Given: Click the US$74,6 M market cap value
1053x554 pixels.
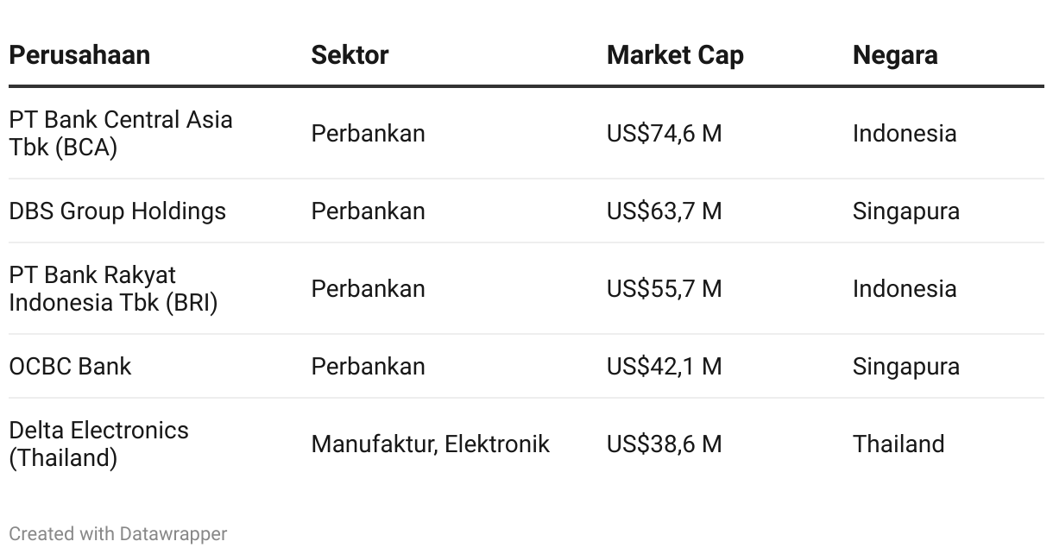Looking at the screenshot, I should pyautogui.click(x=664, y=134).
